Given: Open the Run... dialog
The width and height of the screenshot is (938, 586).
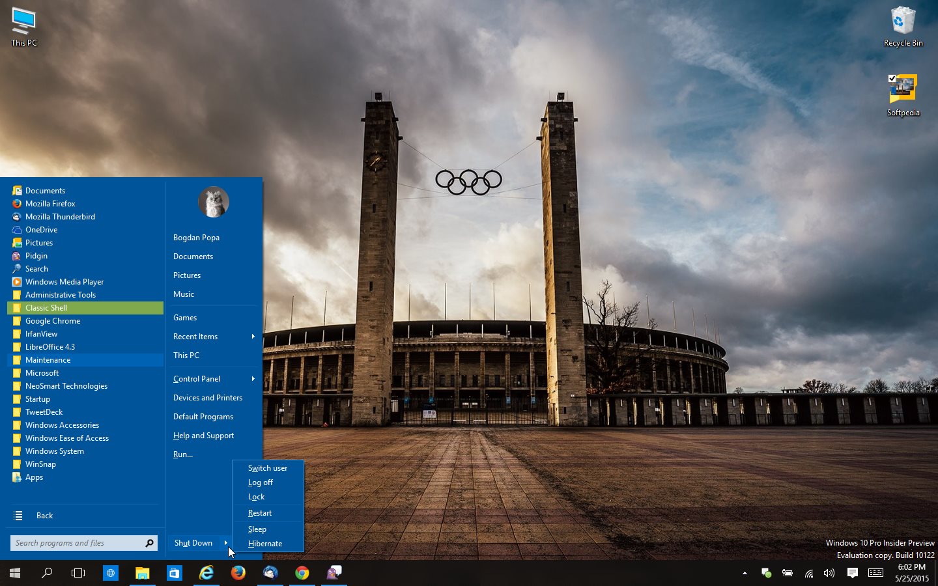Looking at the screenshot, I should [x=183, y=454].
